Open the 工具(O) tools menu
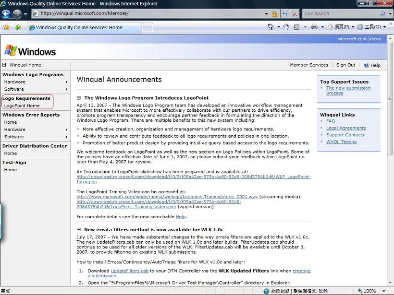The image size is (394, 295). [371, 27]
